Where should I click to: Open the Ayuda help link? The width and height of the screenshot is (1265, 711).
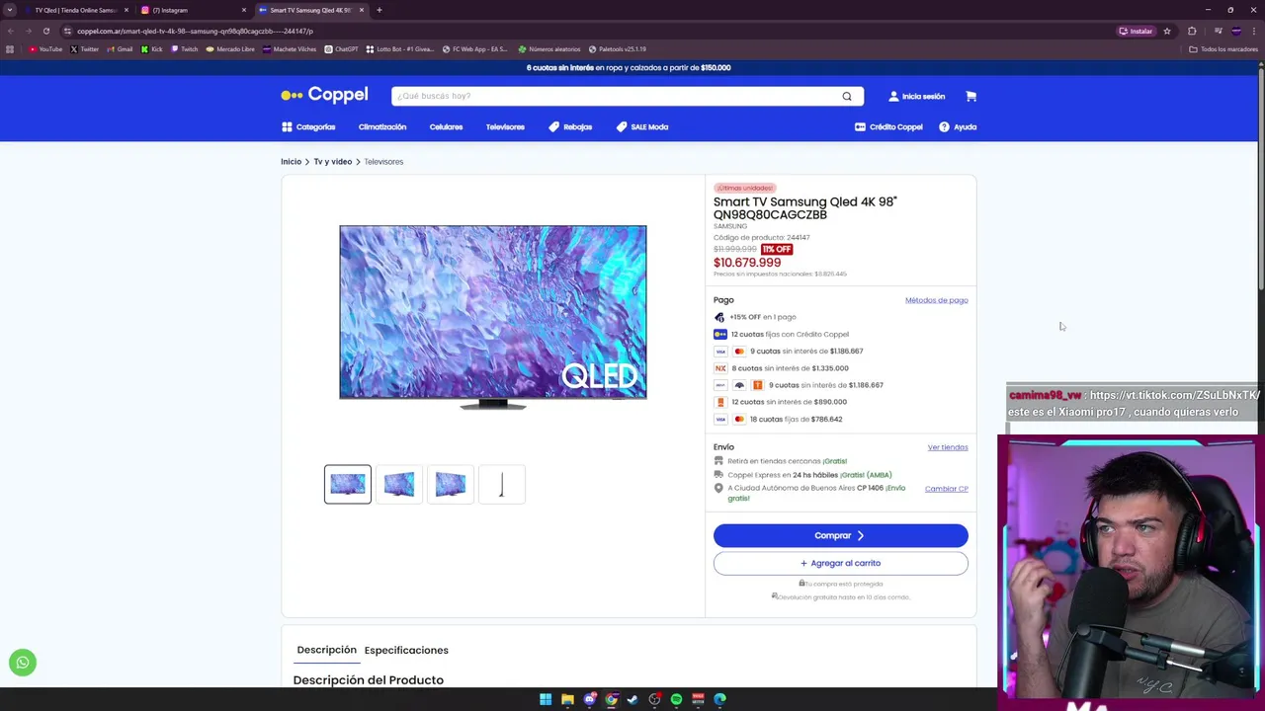click(x=958, y=126)
